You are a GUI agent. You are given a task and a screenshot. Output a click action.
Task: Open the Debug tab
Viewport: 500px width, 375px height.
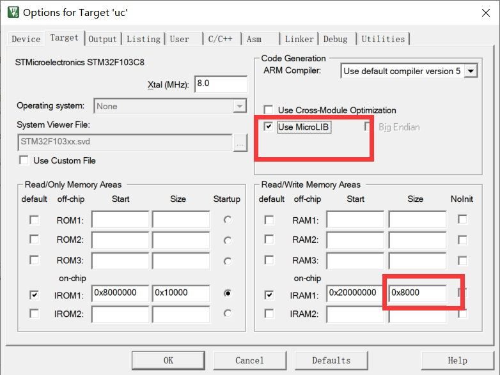335,39
